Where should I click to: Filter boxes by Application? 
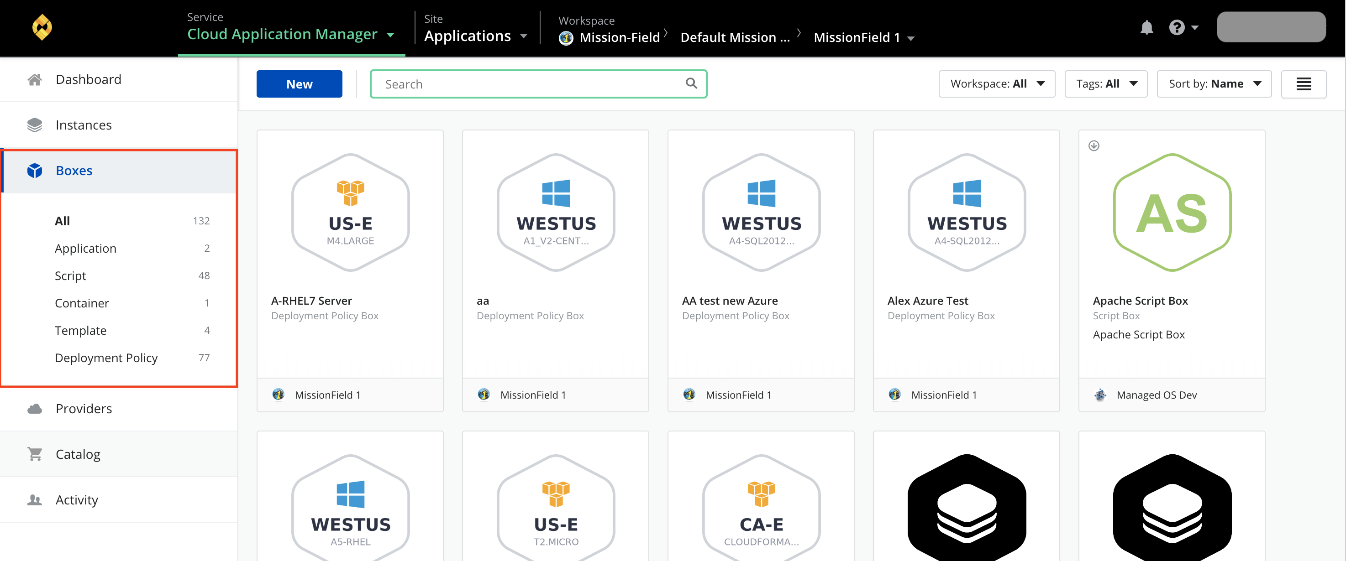pos(86,249)
